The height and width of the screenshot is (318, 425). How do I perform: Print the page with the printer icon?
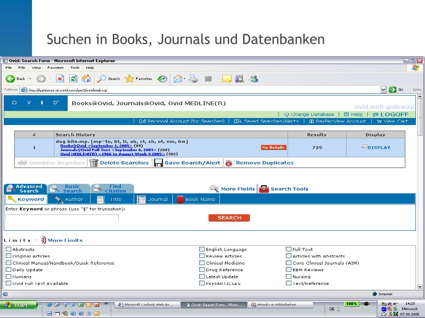[193, 79]
